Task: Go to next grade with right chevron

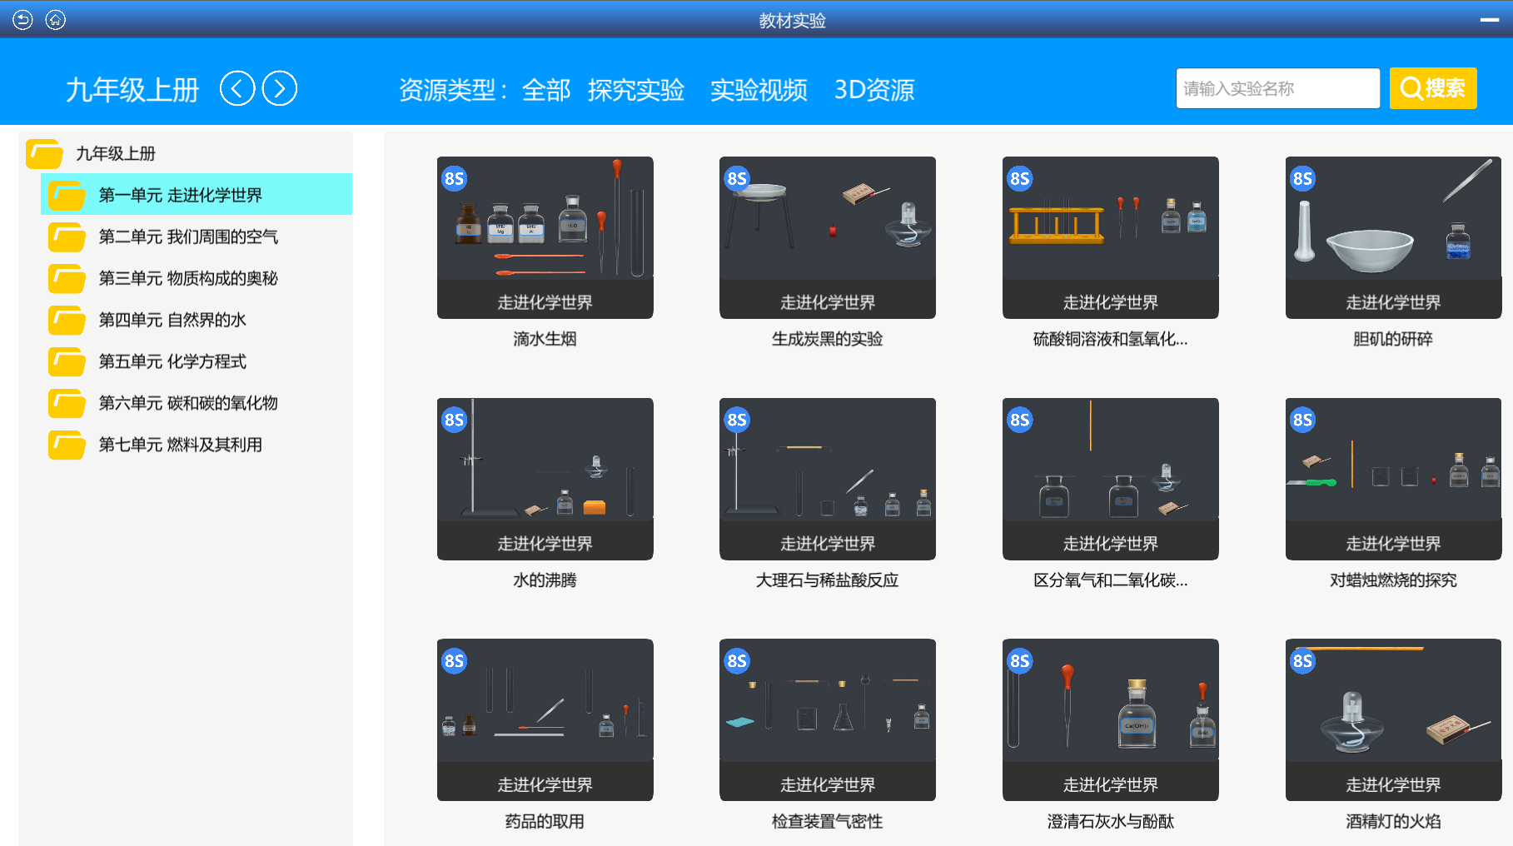Action: pos(280,88)
